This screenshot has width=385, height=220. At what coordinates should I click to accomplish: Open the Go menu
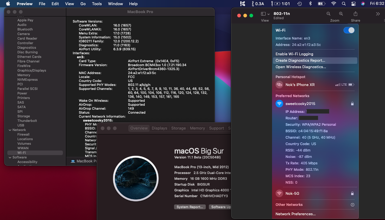(83, 4)
